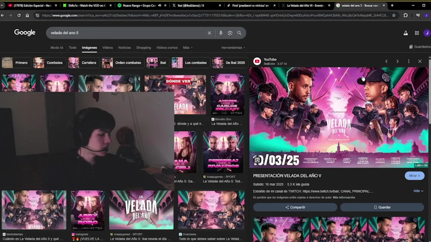The width and height of the screenshot is (431, 242).
Task: Expand the Más dropdown
Action: (x=188, y=48)
